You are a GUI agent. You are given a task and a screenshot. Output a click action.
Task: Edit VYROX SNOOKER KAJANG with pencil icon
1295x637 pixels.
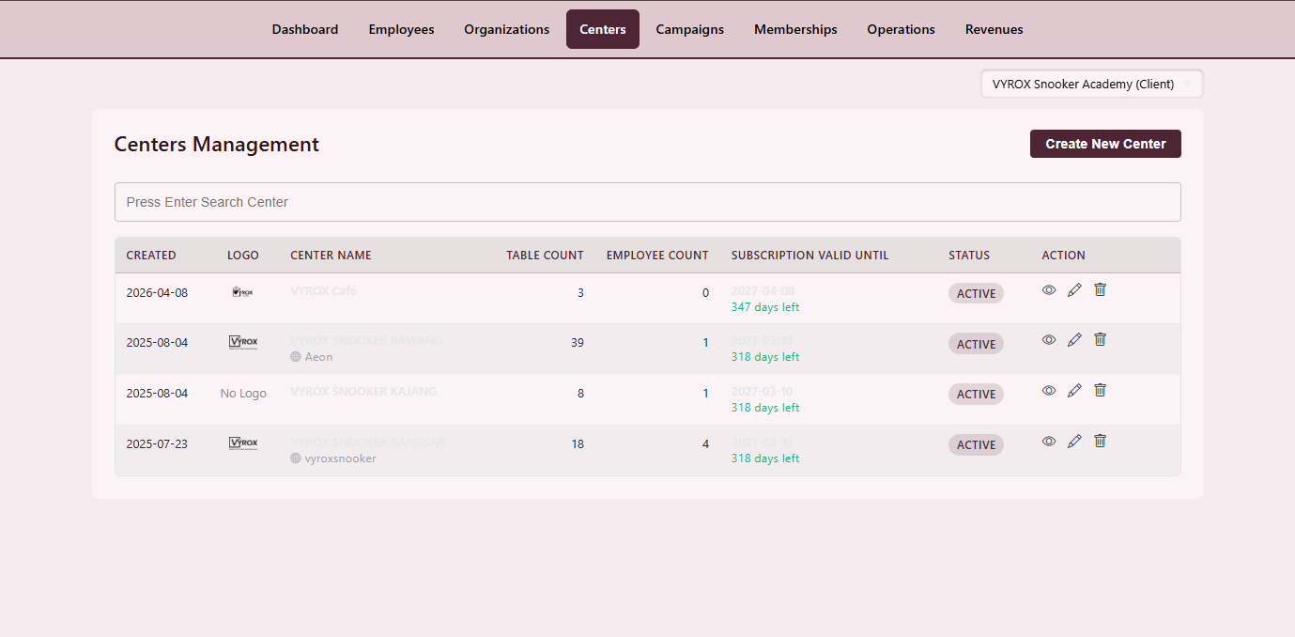[x=1074, y=390]
